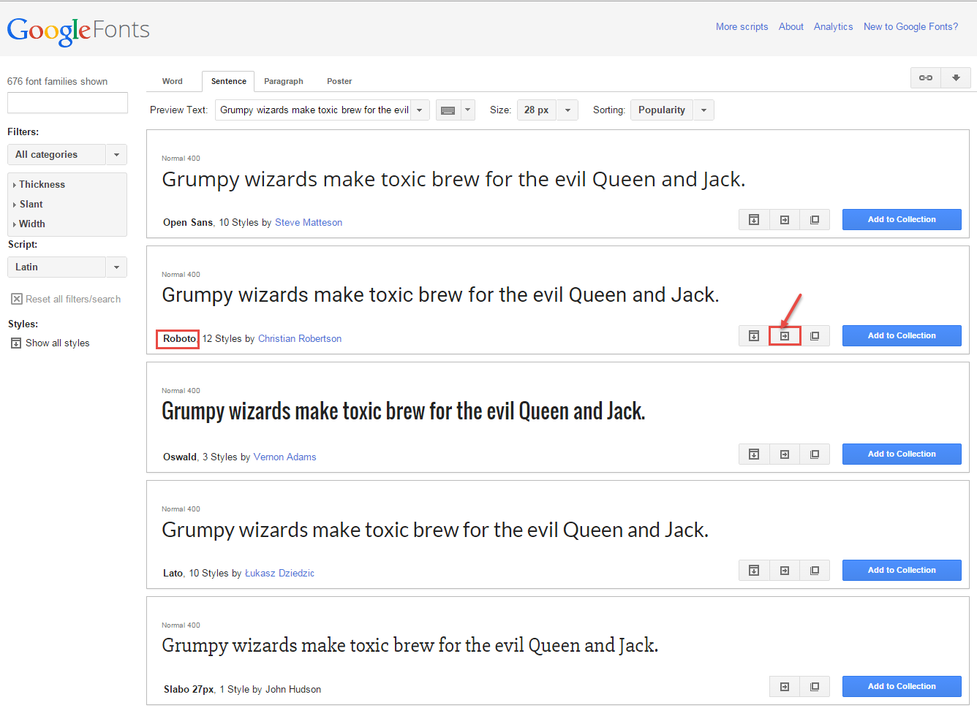Open New to Google Fonts? link
The image size is (977, 708).
click(x=910, y=26)
